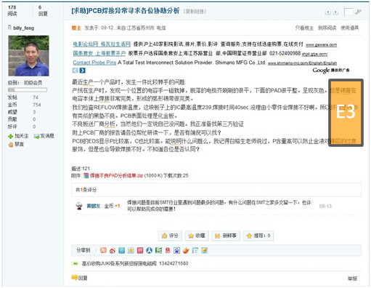
Task: Share via the blue paw Baidu icon
Action: coord(177,250)
